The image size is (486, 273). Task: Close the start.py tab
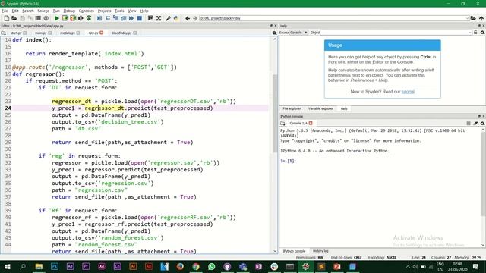click(25, 33)
